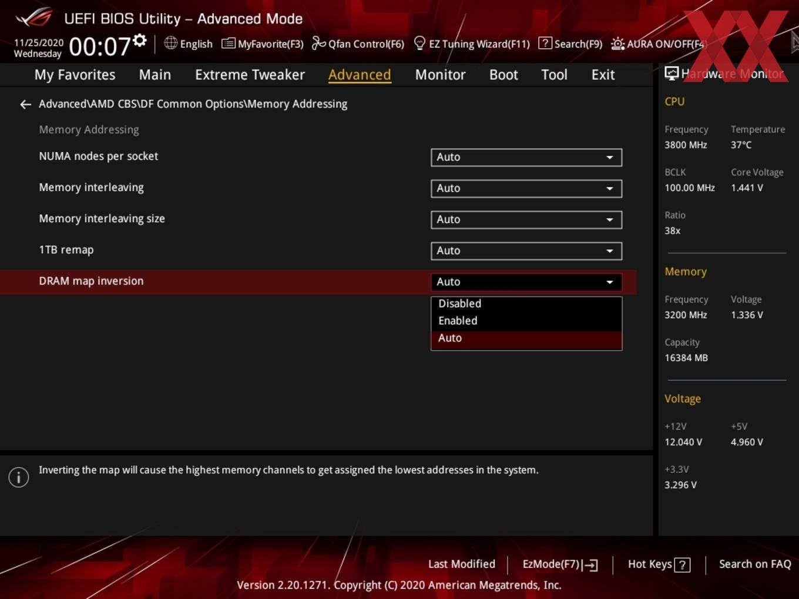Image resolution: width=799 pixels, height=599 pixels.
Task: Open the Boot tab
Action: (x=503, y=75)
